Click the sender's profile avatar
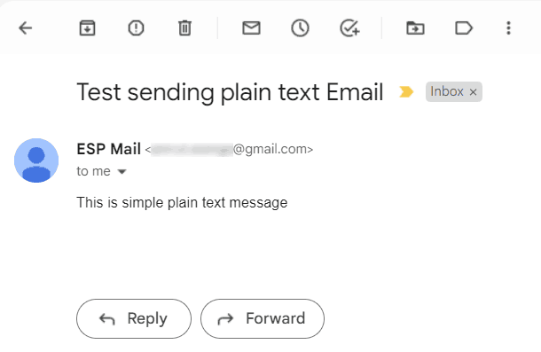Image resolution: width=541 pixels, height=352 pixels. (x=36, y=160)
